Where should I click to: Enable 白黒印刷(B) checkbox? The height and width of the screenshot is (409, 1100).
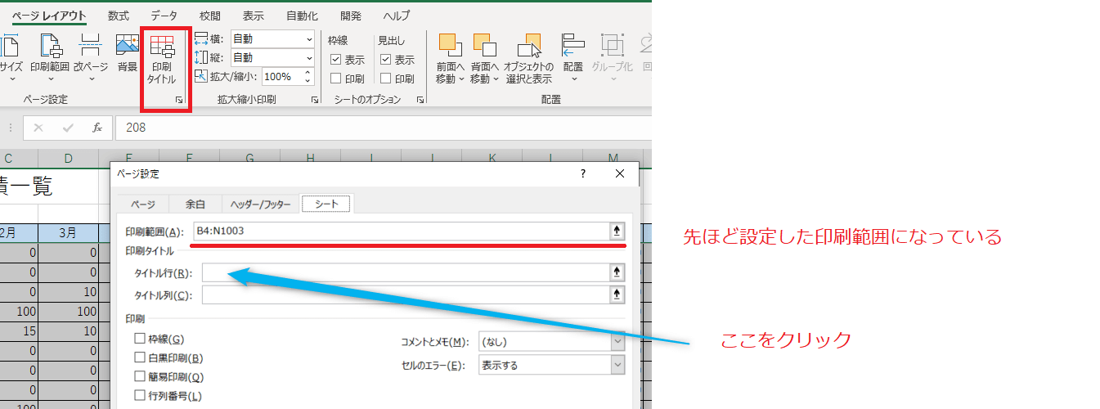[x=140, y=357]
